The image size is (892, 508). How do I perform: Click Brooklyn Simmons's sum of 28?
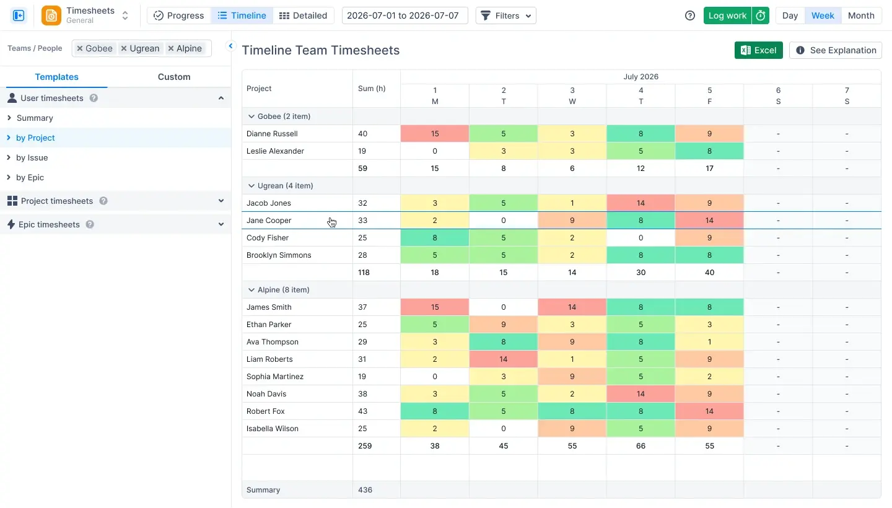click(362, 255)
